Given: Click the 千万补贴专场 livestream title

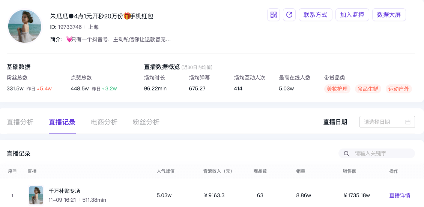Looking at the screenshot, I should pyautogui.click(x=65, y=191).
